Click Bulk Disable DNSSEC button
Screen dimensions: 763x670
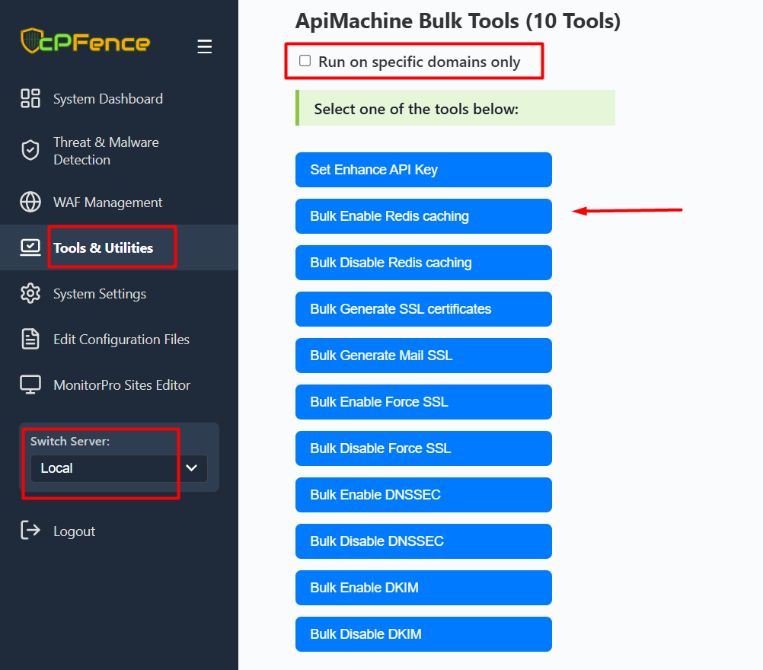[423, 541]
